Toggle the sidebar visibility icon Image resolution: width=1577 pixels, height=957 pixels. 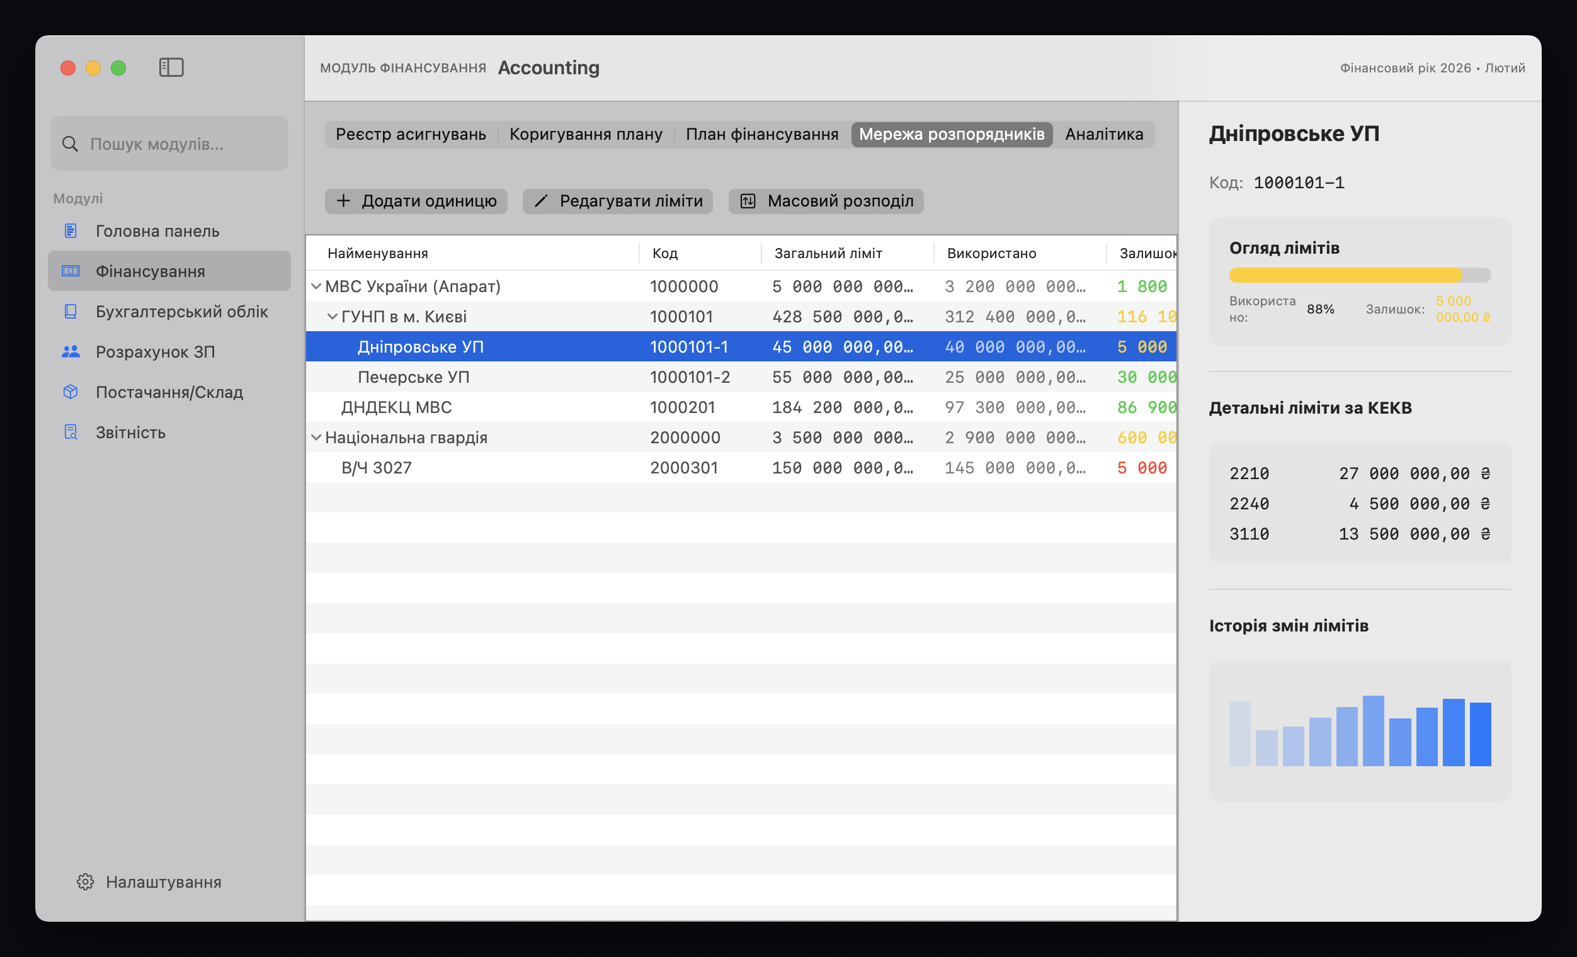point(171,67)
